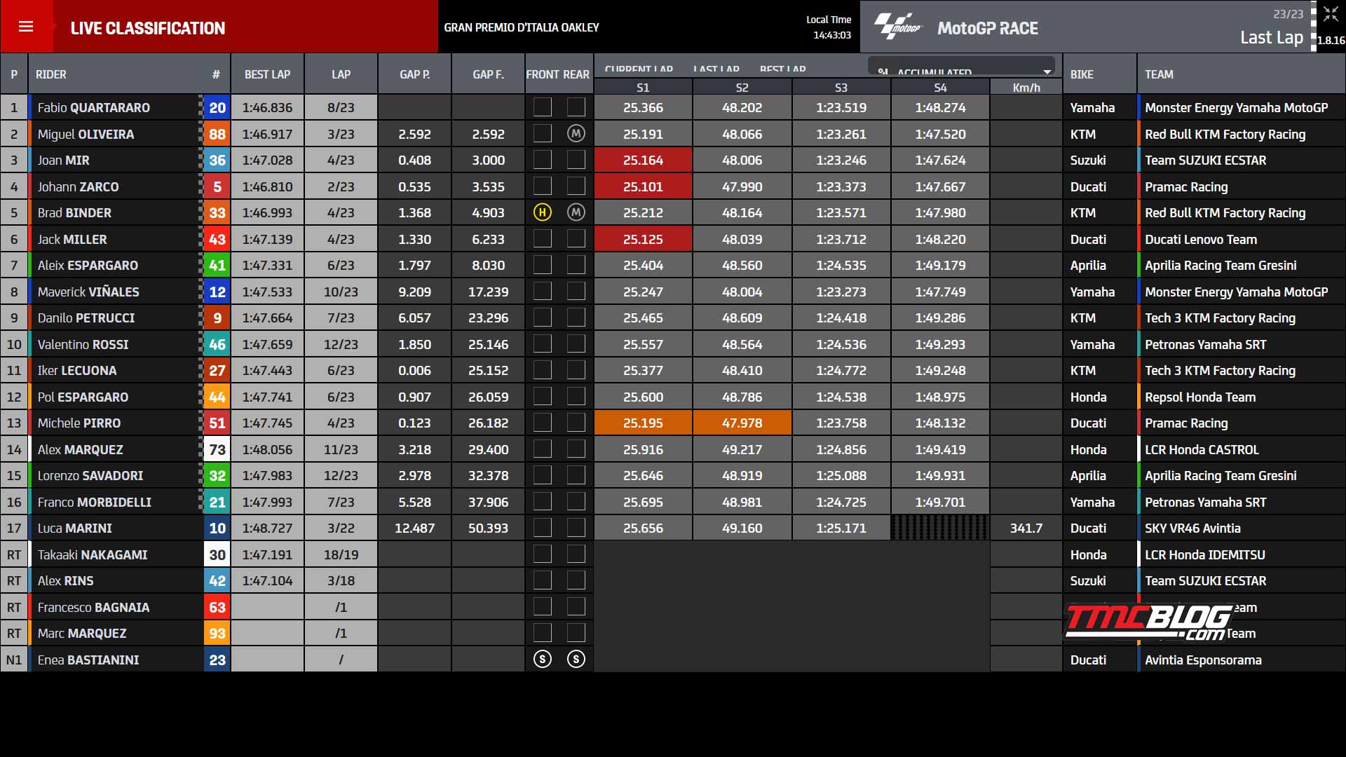Select rider Maverick VIÑALES
Viewport: 1346px width, 757px height.
[x=88, y=292]
